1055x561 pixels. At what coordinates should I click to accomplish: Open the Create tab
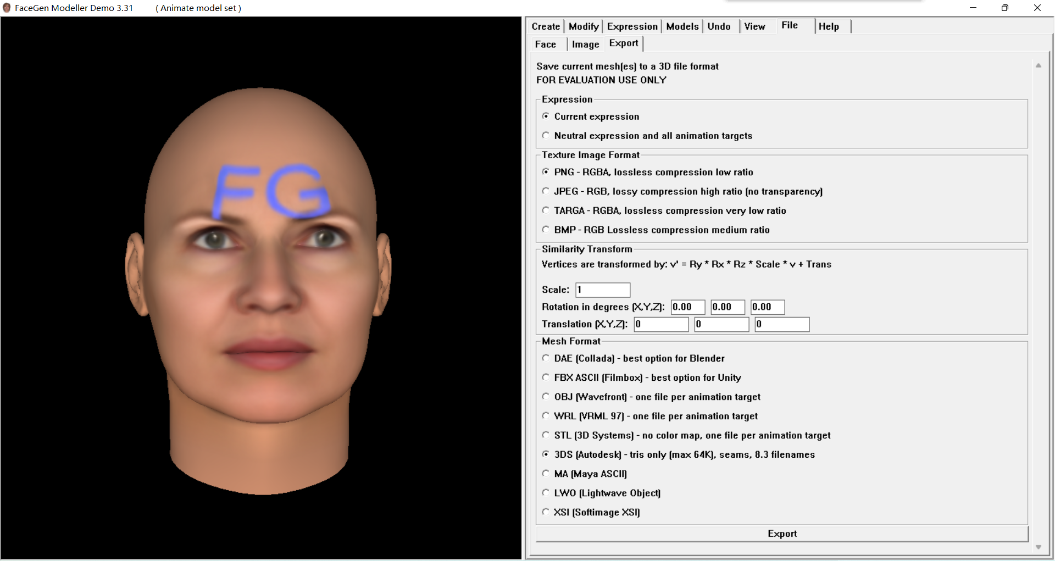(546, 26)
